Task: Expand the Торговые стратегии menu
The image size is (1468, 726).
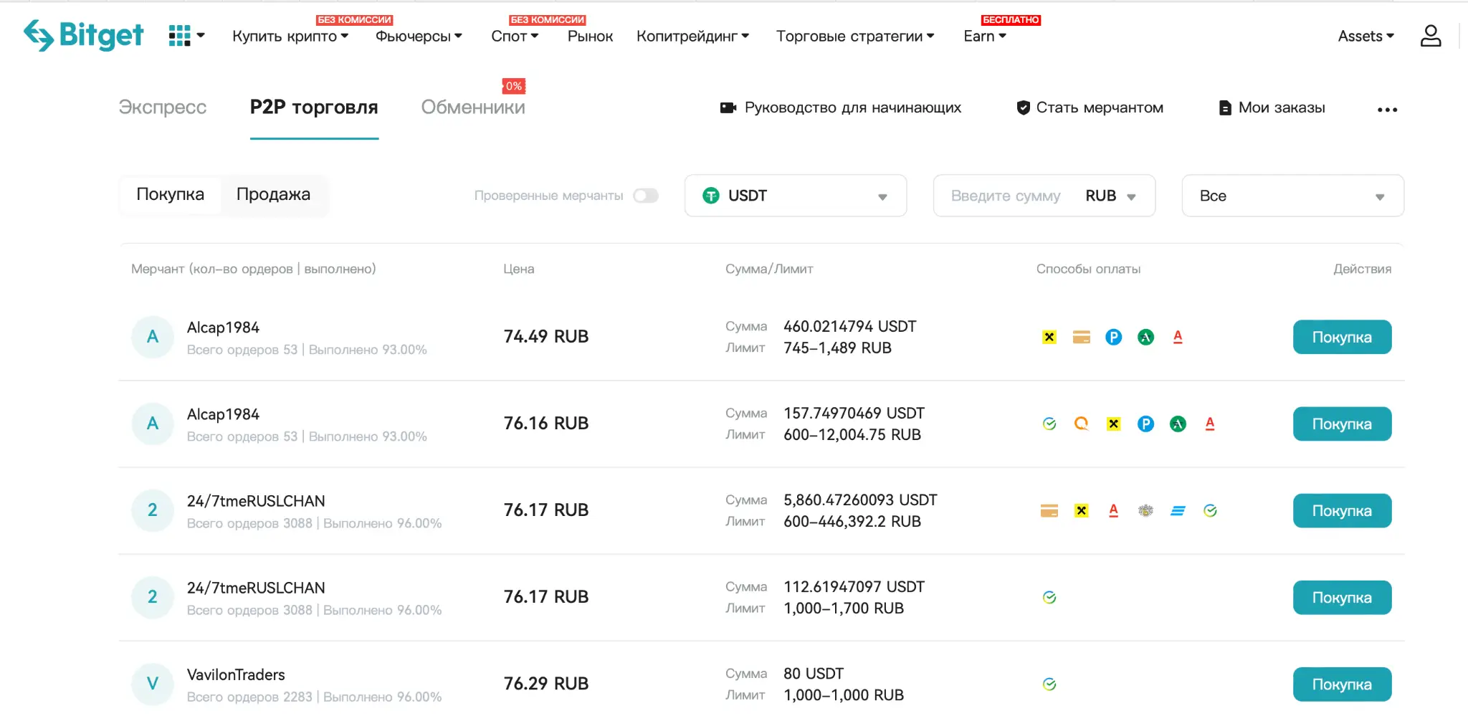Action: 855,36
